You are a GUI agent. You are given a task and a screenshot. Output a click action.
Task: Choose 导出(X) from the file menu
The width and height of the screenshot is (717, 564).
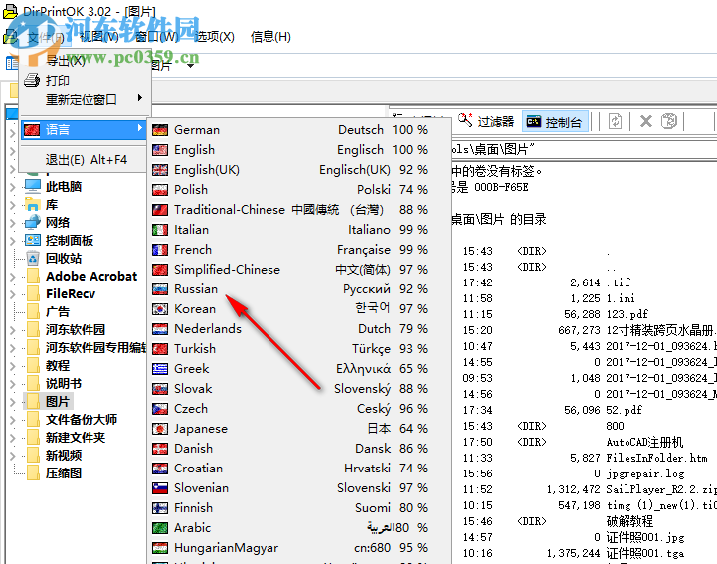tap(85, 61)
